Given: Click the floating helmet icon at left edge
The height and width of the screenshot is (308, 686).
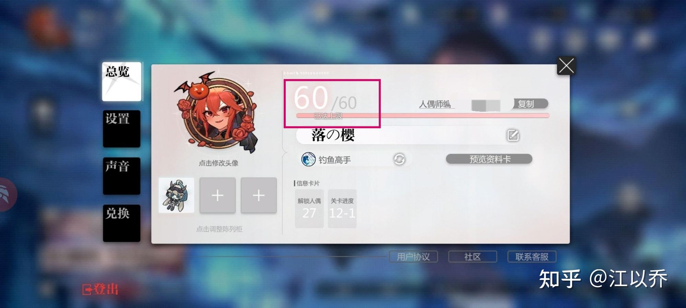Looking at the screenshot, I should pos(7,194).
